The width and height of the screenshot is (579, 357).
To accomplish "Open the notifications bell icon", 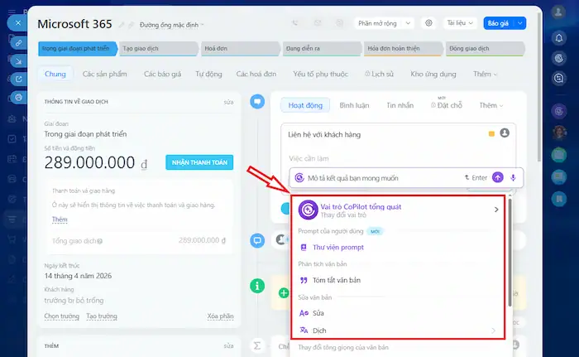I will [x=559, y=38].
